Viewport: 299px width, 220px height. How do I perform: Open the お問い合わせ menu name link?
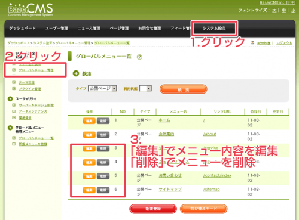coord(170,176)
